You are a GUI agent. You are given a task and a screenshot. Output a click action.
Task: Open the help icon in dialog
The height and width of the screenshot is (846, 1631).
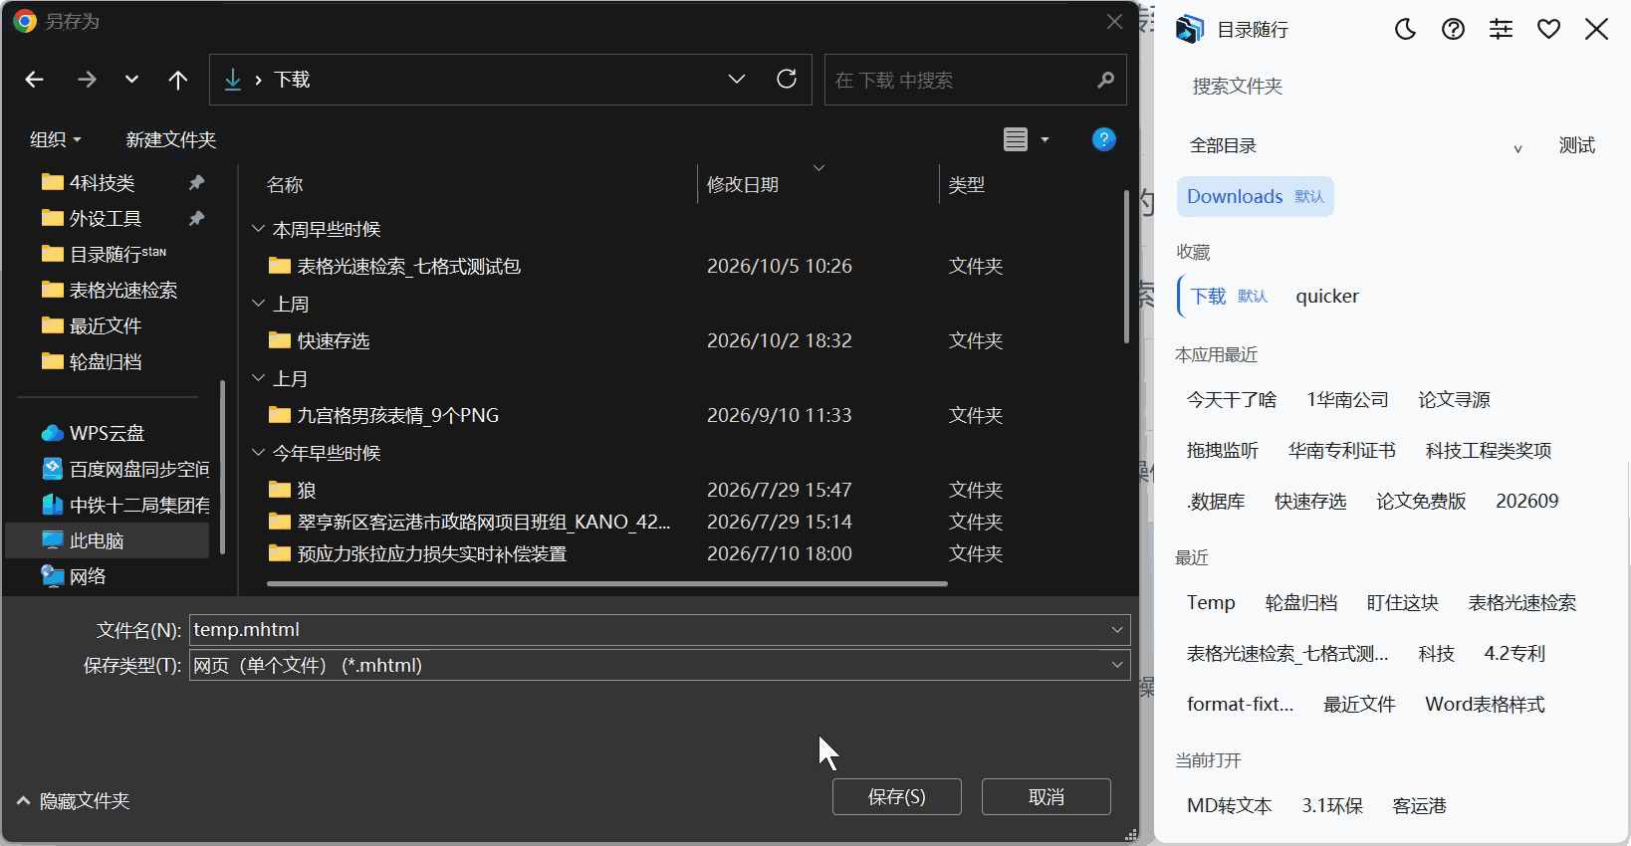tap(1103, 139)
